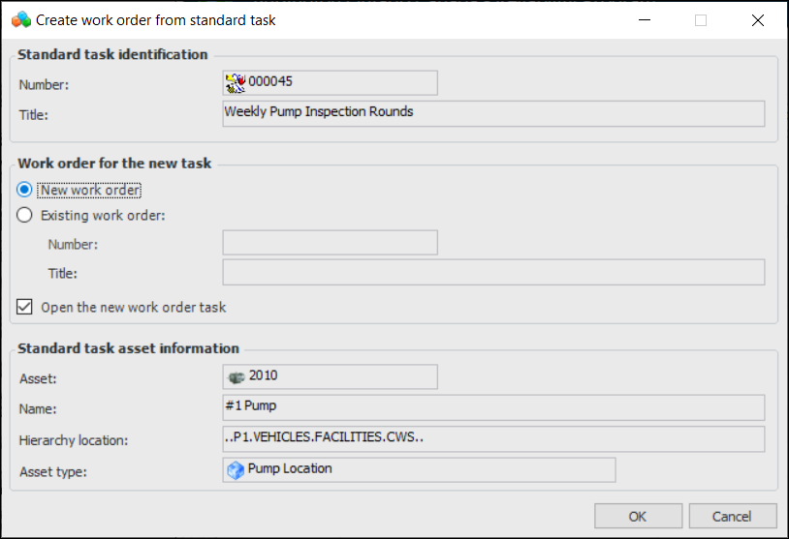Click the Weekly Pump Inspection Rounds title field

pyautogui.click(x=493, y=114)
